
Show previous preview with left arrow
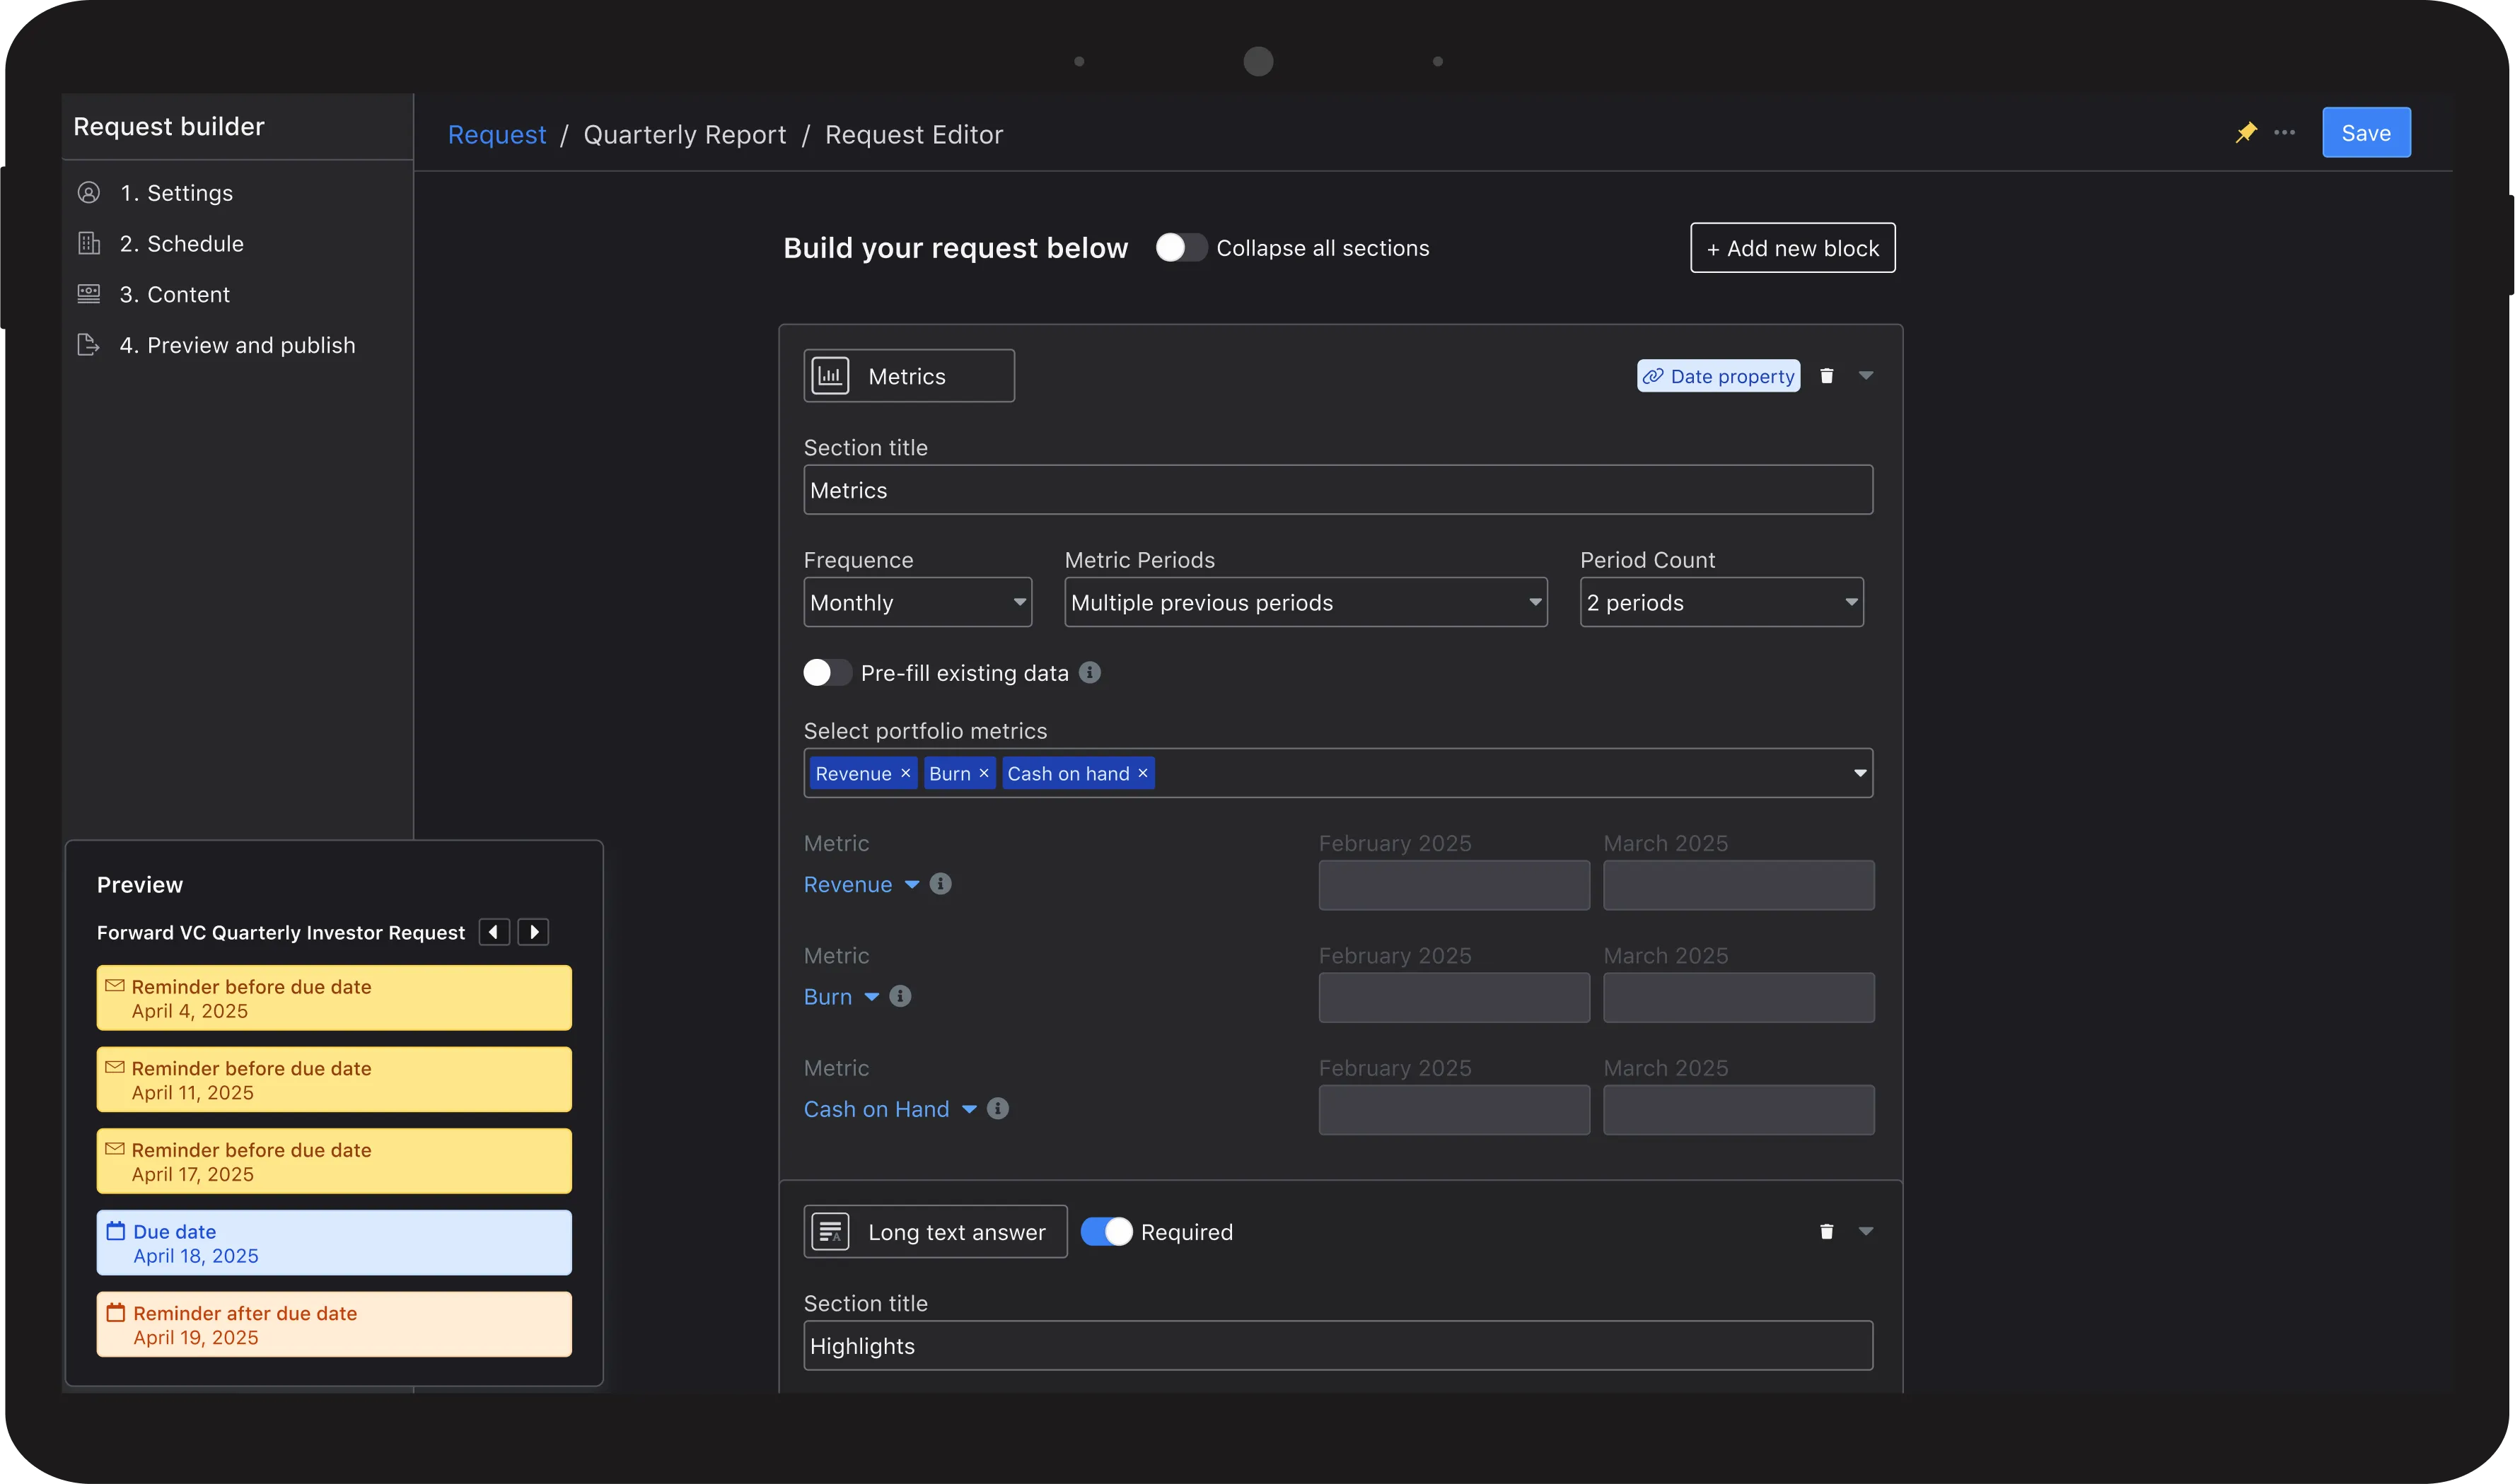pyautogui.click(x=494, y=932)
